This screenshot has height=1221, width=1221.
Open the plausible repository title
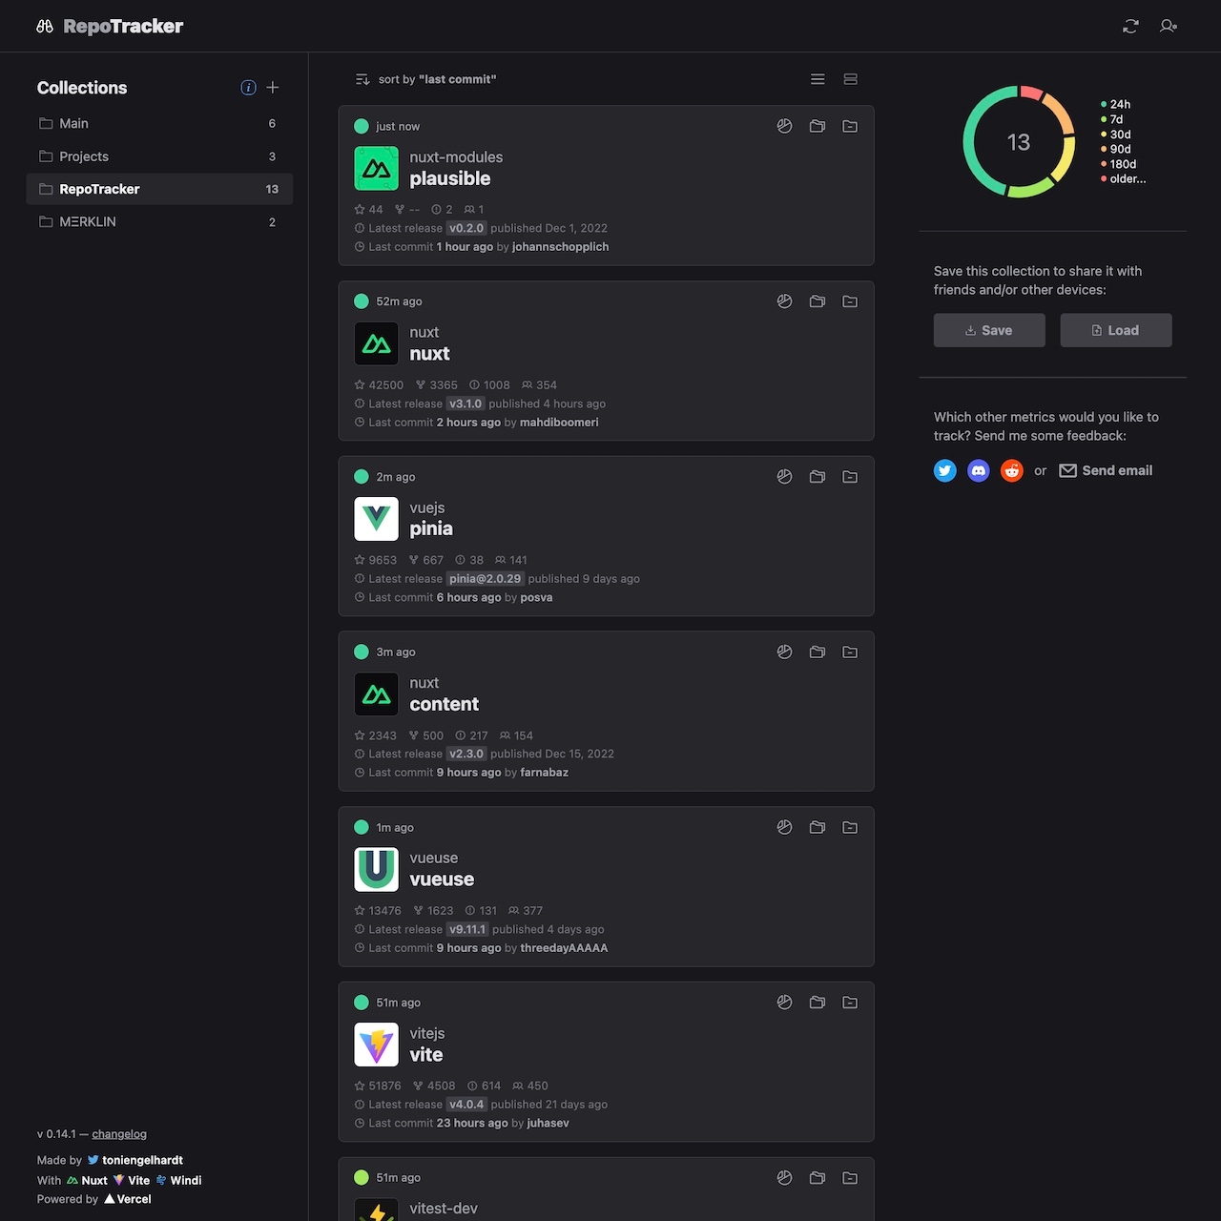(x=450, y=178)
